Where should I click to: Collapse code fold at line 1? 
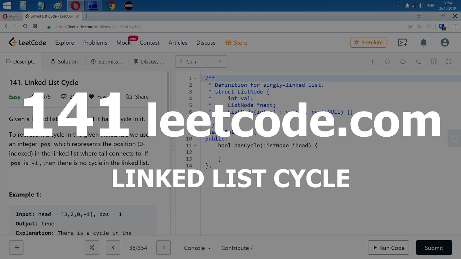coord(195,78)
